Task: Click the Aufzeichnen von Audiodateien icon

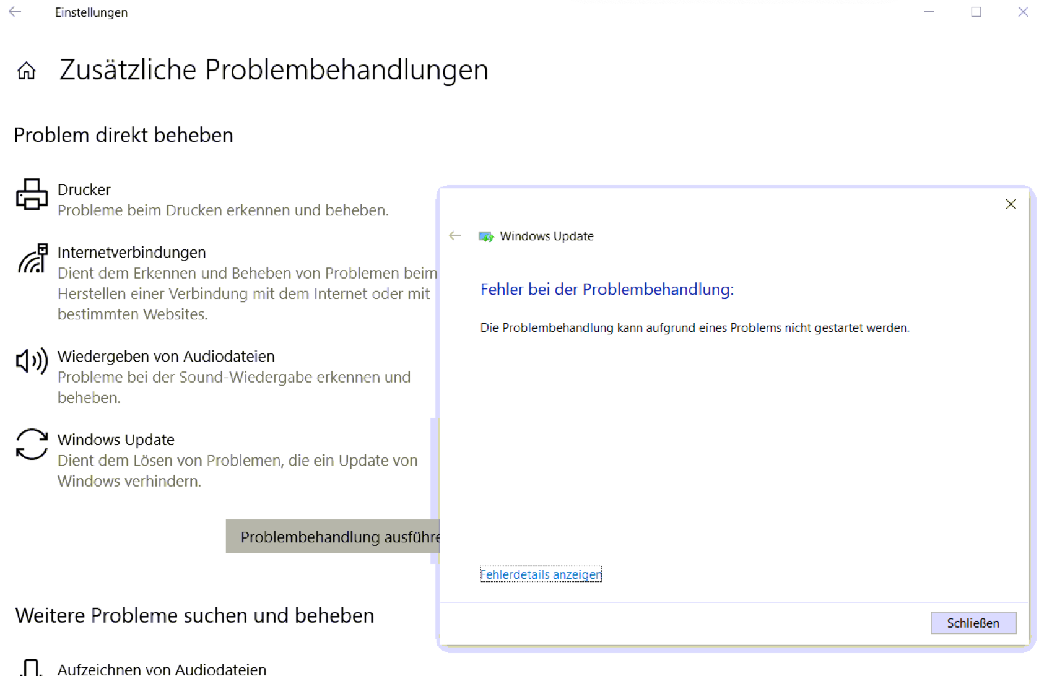Action: (x=31, y=667)
